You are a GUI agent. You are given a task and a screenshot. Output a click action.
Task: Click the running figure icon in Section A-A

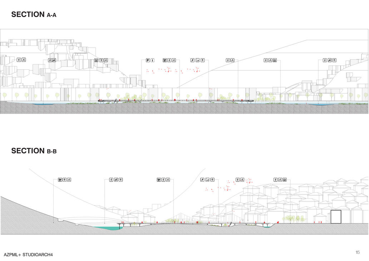[x=192, y=60]
